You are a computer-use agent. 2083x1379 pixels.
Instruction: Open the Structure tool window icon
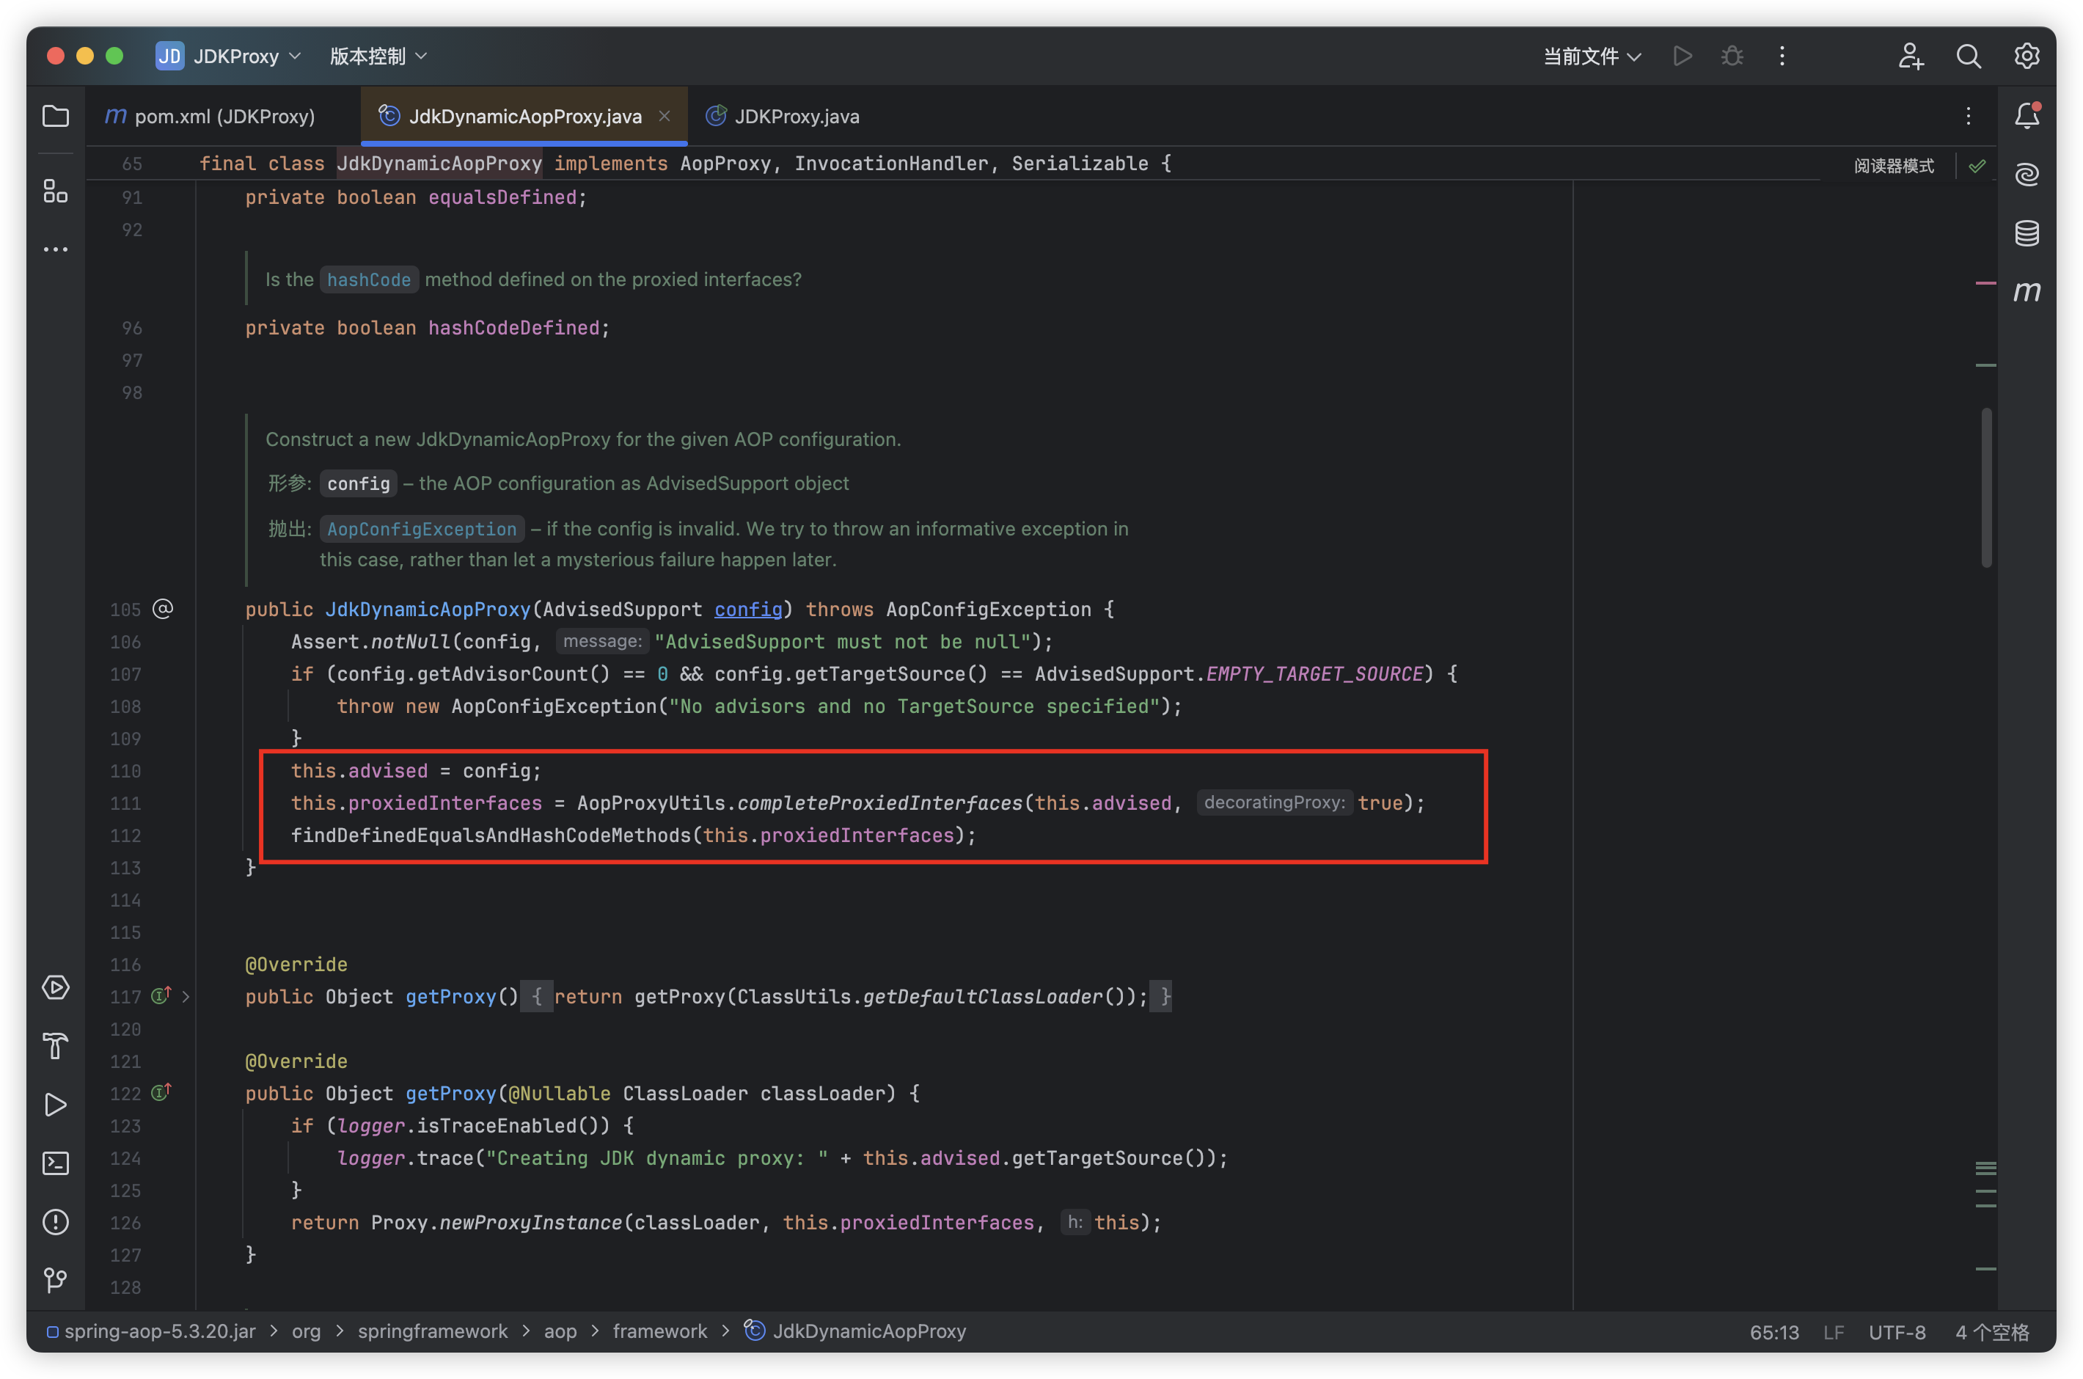point(56,191)
